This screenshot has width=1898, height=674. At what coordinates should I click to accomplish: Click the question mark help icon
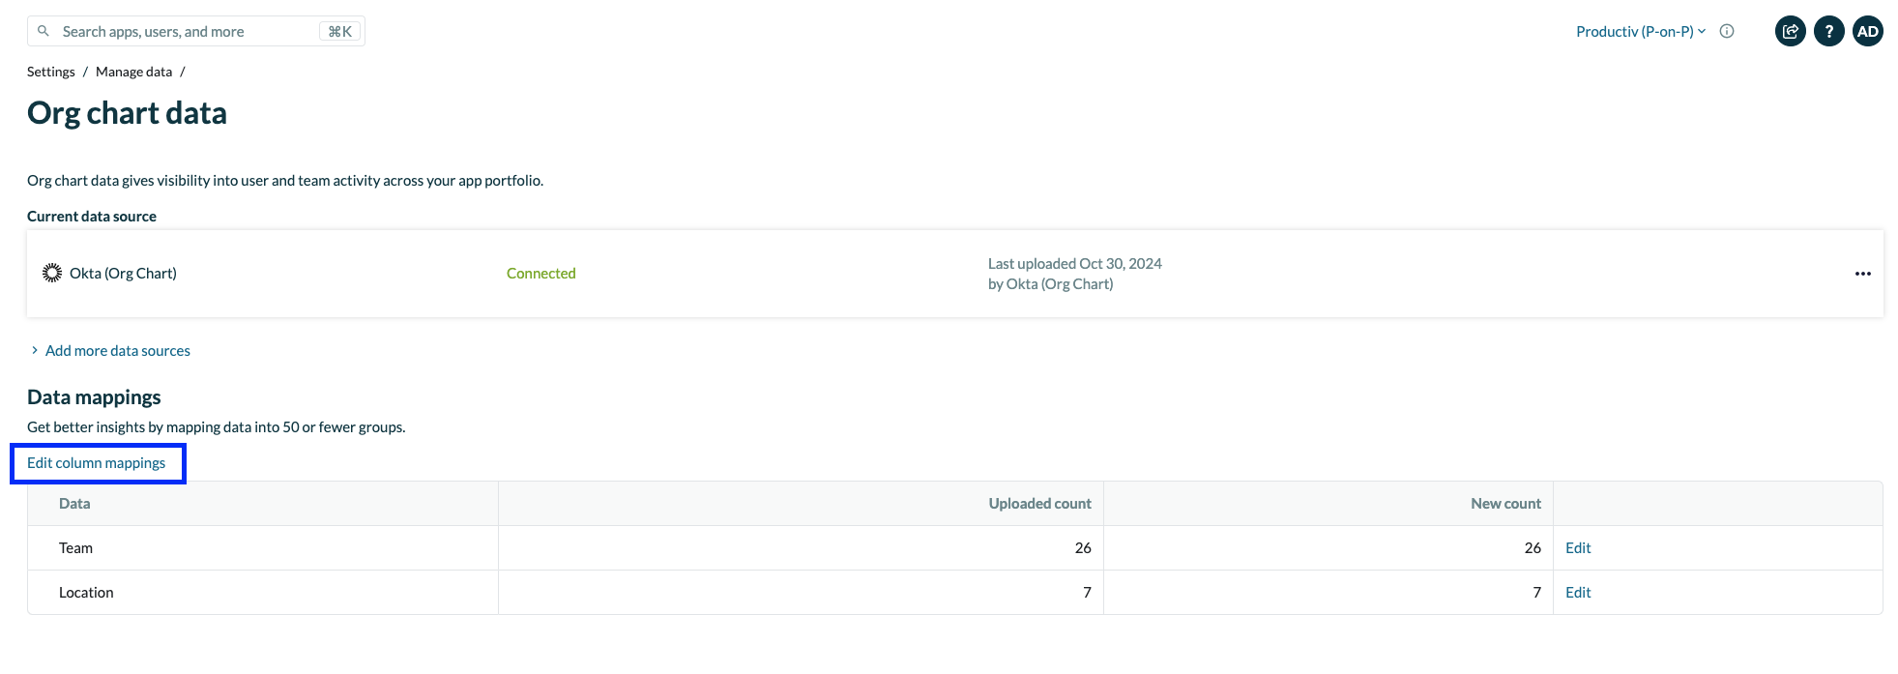[x=1828, y=30]
